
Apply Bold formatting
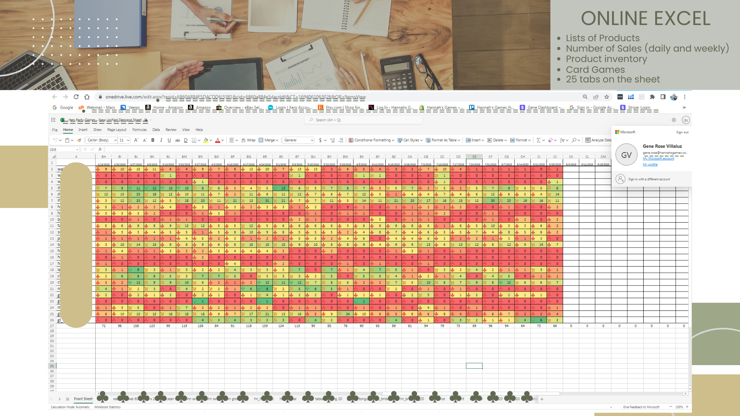[153, 140]
